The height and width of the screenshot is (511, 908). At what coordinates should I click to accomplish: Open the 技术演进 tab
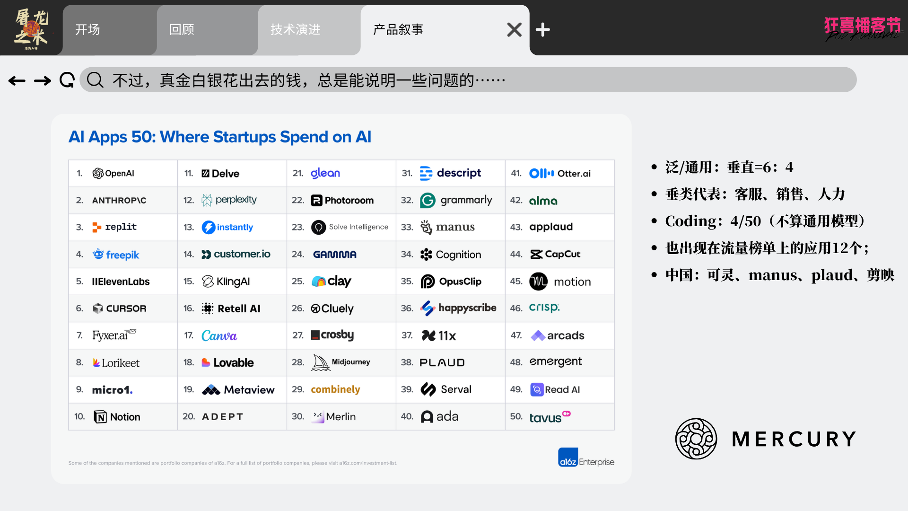click(x=296, y=30)
